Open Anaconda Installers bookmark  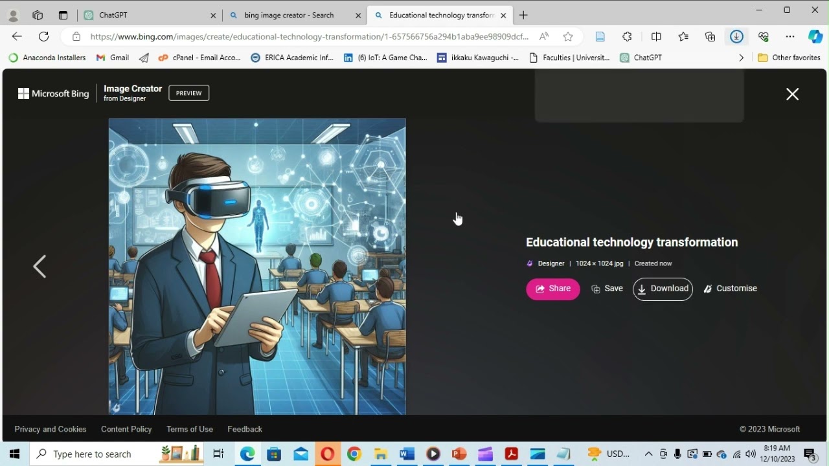(47, 58)
